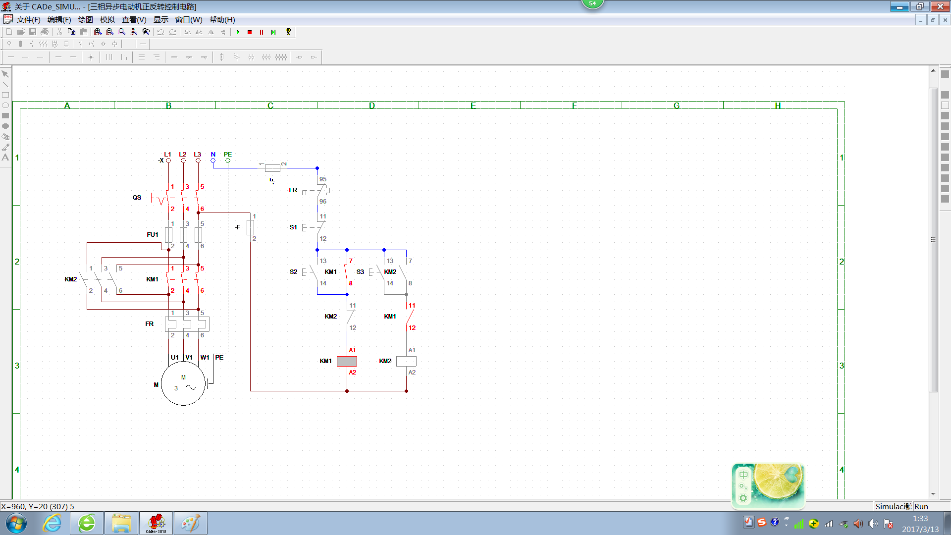The height and width of the screenshot is (535, 951).
Task: Trip the FR thermal relay contact 95-96
Action: point(317,190)
